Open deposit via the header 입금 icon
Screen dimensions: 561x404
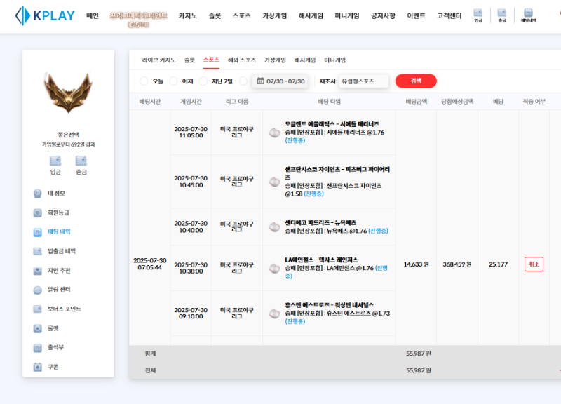click(x=478, y=15)
